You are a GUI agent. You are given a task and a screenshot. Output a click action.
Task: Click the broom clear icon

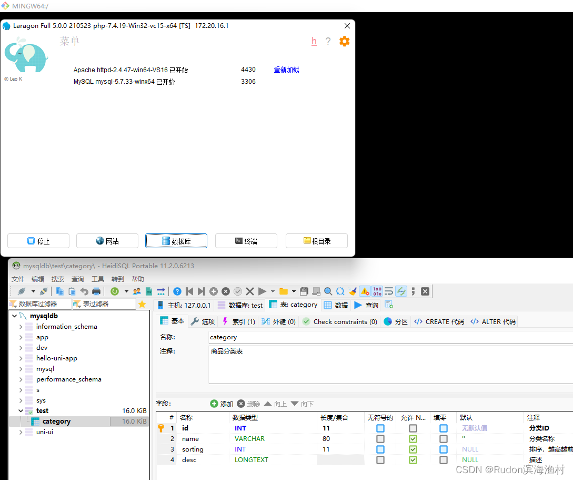[353, 291]
